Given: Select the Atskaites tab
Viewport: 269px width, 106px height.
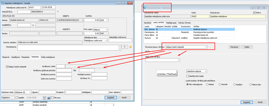Looking at the screenshot, I should pyautogui.click(x=35, y=57).
